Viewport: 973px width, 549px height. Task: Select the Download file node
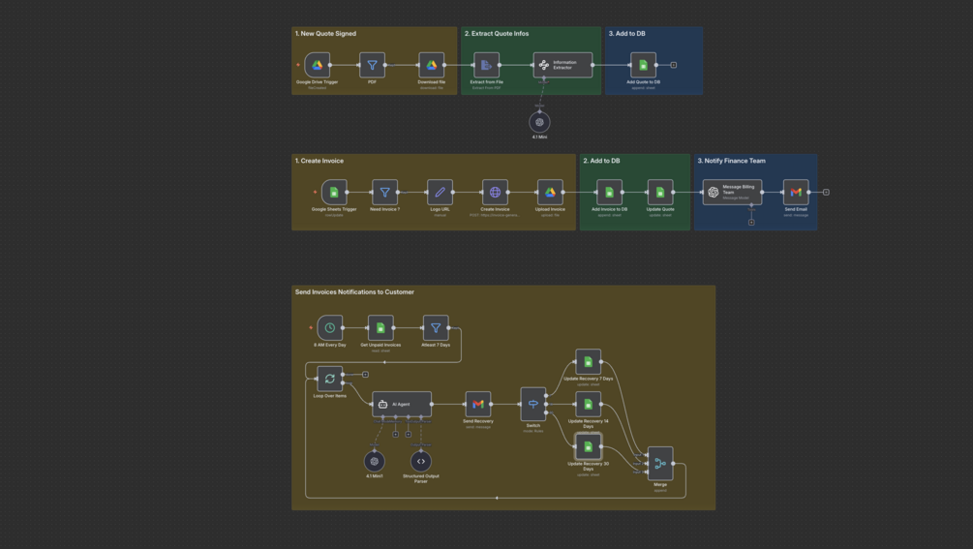[431, 65]
